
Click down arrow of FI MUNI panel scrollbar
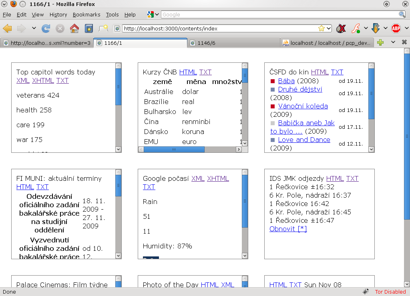coord(118,256)
